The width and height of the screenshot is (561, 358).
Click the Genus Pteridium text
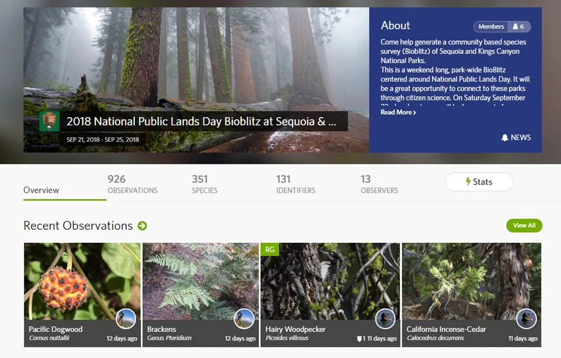pyautogui.click(x=169, y=338)
